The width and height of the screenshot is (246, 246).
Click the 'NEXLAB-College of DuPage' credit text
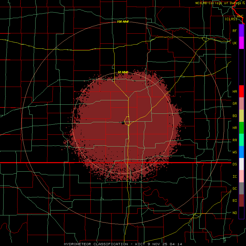tap(219, 3)
